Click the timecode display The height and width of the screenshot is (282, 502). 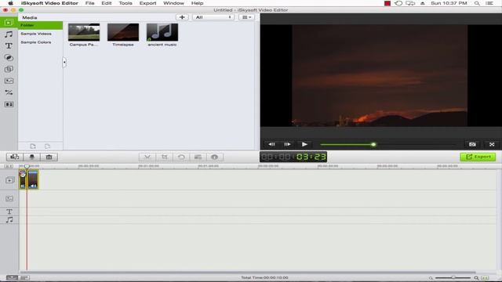293,157
